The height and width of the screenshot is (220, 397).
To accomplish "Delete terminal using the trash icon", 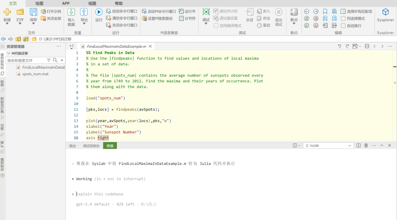I will (x=366, y=145).
